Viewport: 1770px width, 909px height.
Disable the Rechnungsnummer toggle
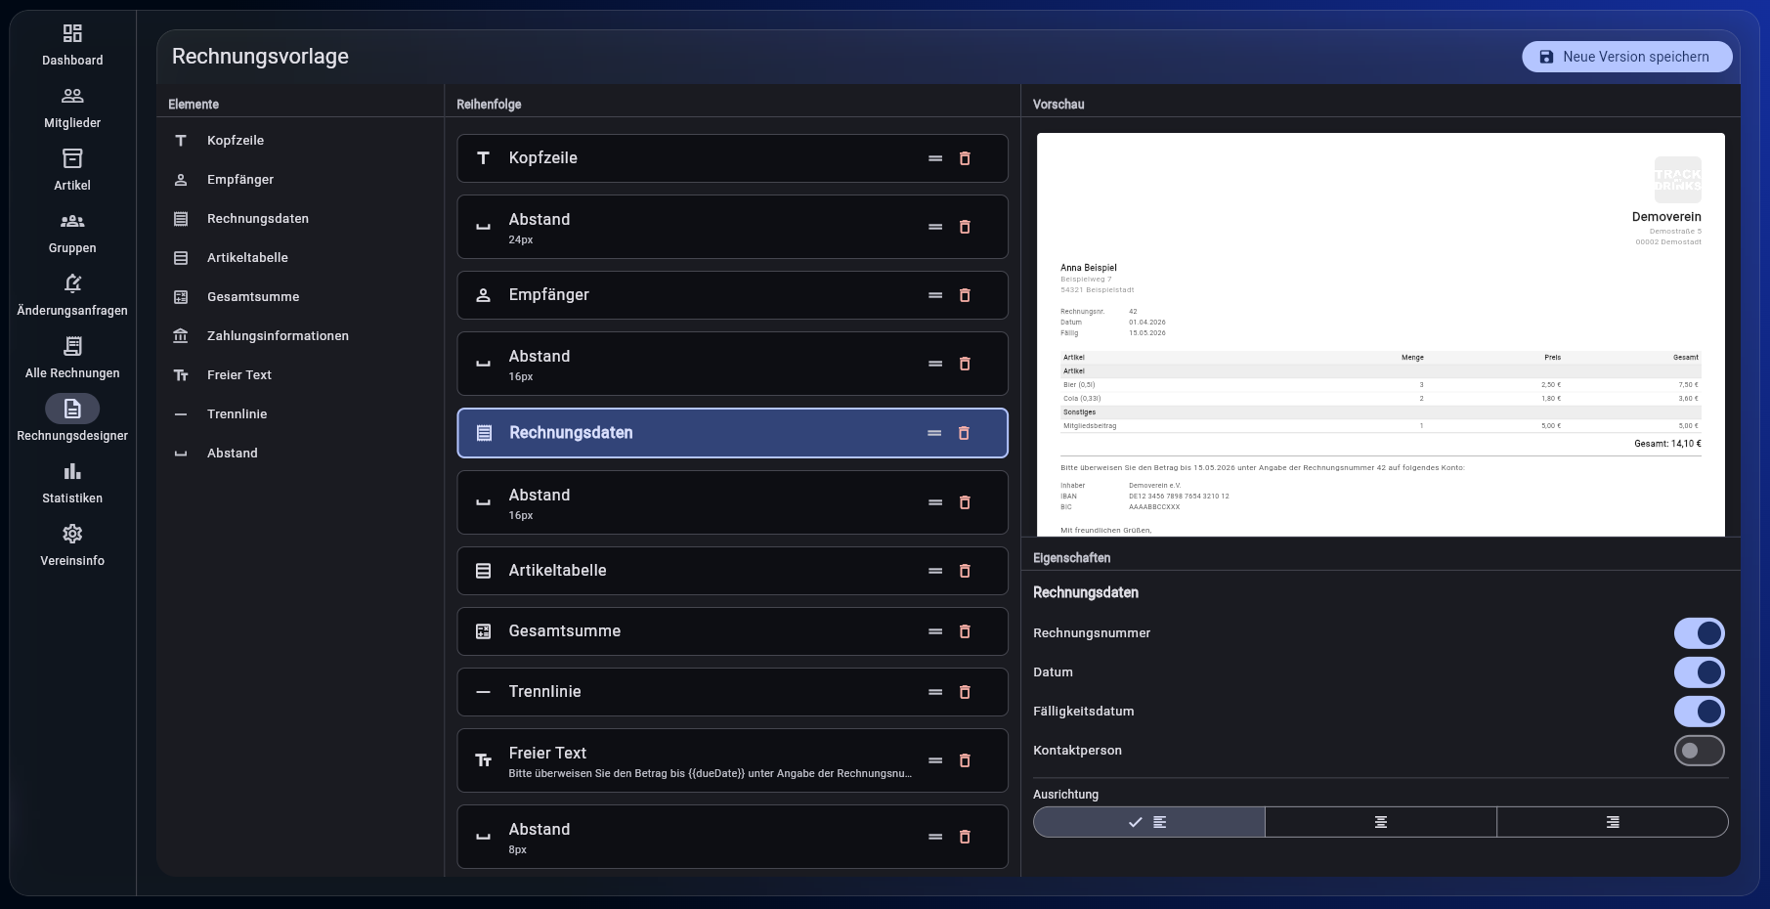(1699, 633)
